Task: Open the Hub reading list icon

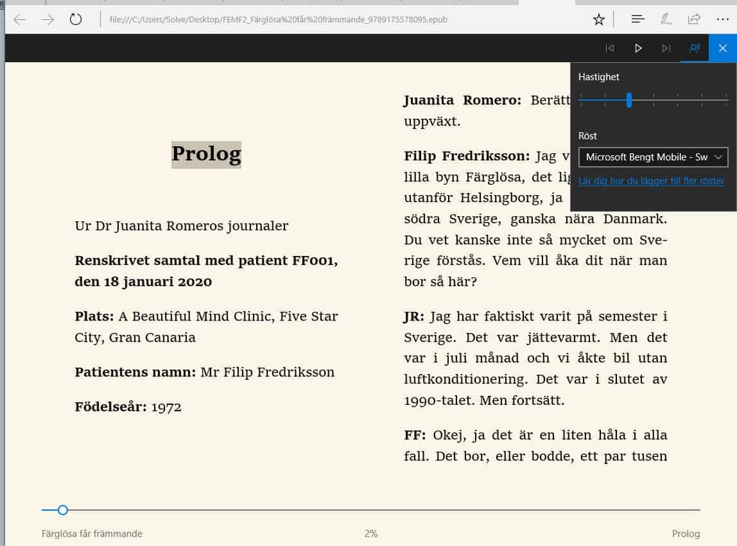Action: click(637, 19)
